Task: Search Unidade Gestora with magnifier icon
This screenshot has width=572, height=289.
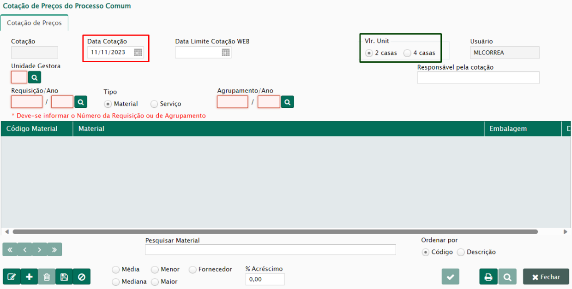Action: click(34, 77)
